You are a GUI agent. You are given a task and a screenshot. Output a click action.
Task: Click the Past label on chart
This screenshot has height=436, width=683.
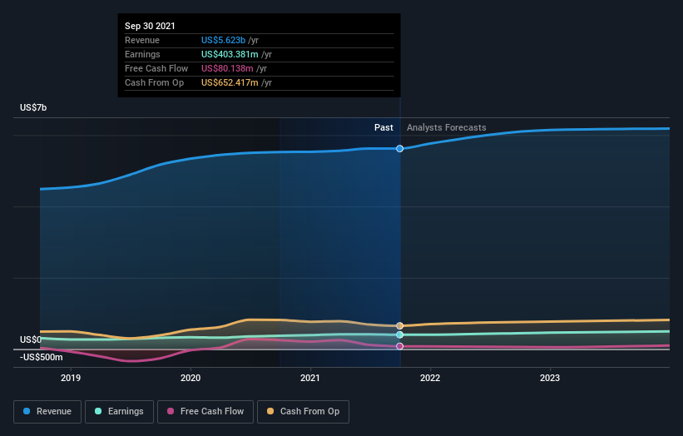point(384,127)
